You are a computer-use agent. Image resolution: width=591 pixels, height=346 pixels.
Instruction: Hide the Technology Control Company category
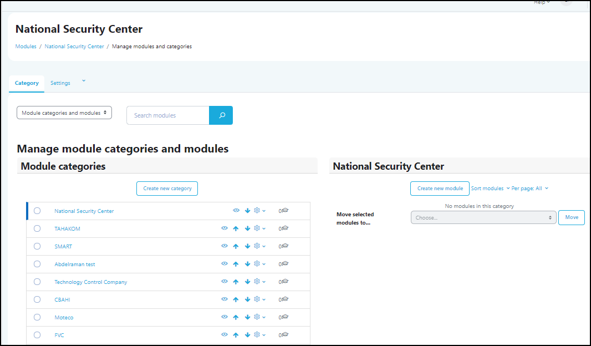click(225, 281)
